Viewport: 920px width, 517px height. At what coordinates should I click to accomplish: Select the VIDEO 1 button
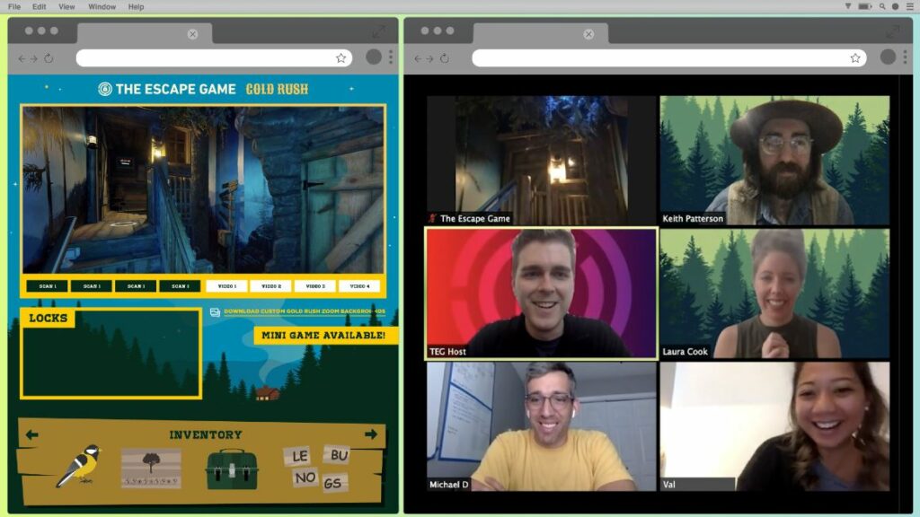click(x=227, y=286)
